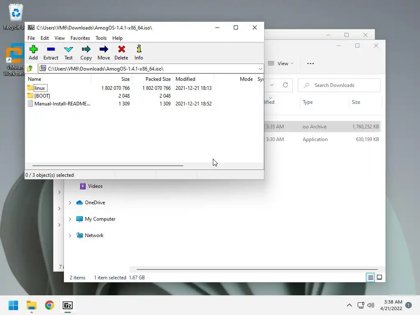Click the Add toolbar icon in 7-Zip
This screenshot has height=315, width=420.
pyautogui.click(x=33, y=49)
